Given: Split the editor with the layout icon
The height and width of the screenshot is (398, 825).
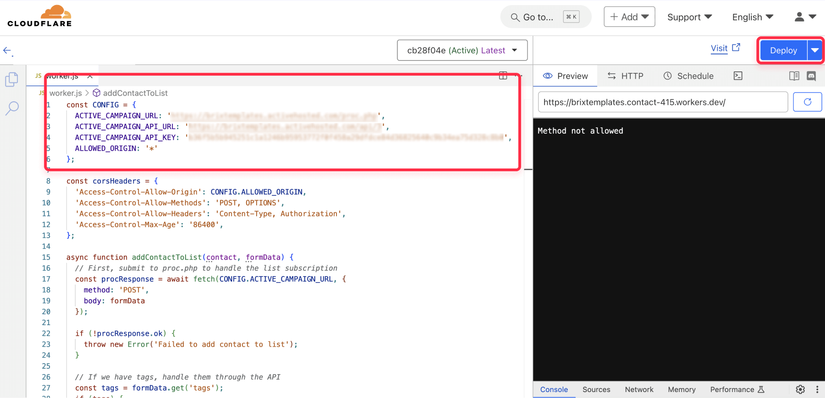Looking at the screenshot, I should [x=503, y=76].
